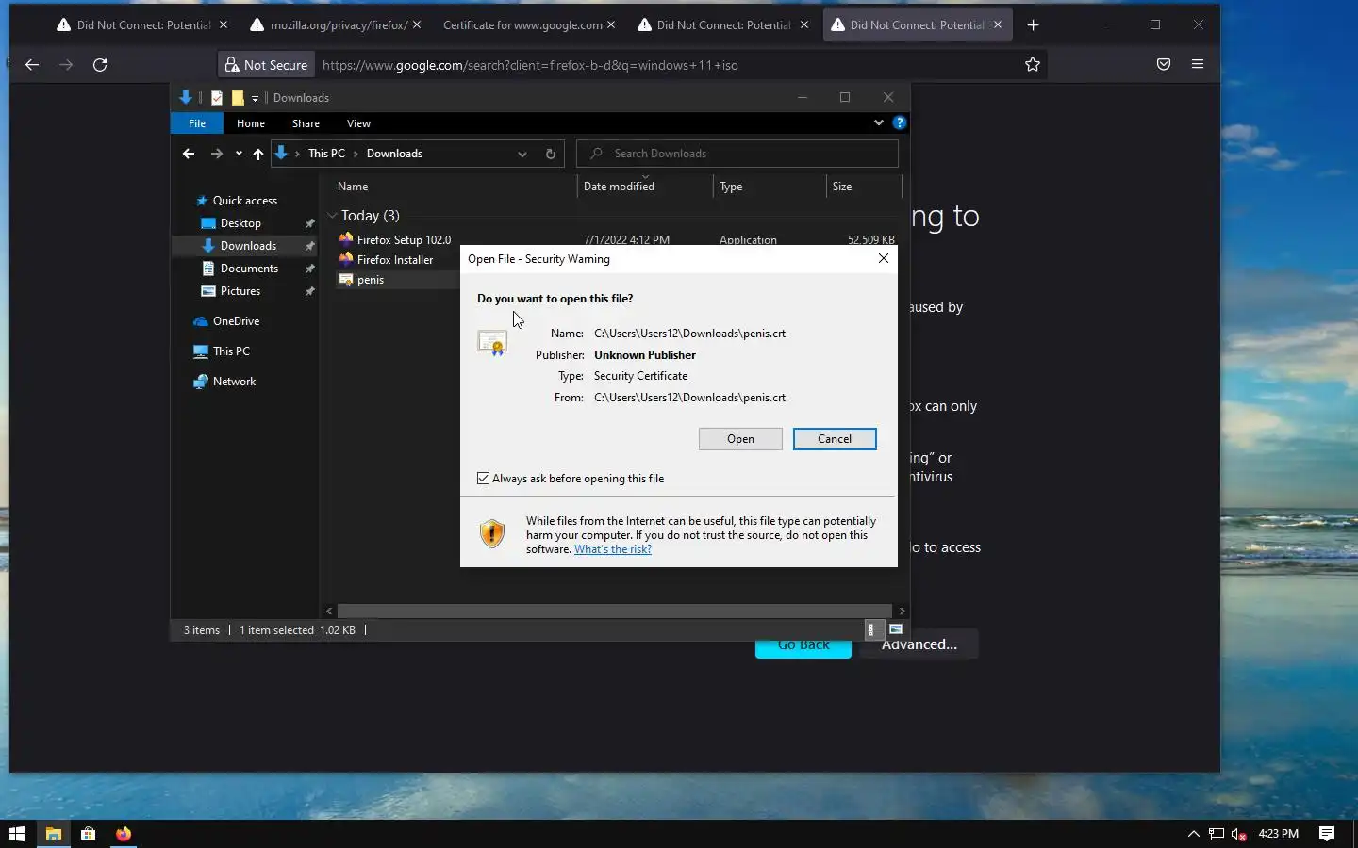This screenshot has height=848, width=1358.
Task: Click muted volume icon in system tray
Action: coord(1239,834)
